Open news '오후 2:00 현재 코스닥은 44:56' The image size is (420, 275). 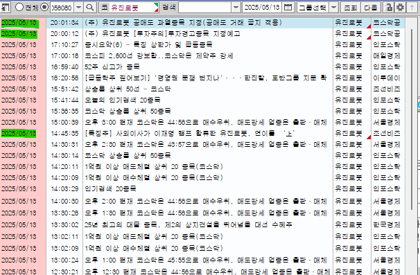[x=206, y=202]
